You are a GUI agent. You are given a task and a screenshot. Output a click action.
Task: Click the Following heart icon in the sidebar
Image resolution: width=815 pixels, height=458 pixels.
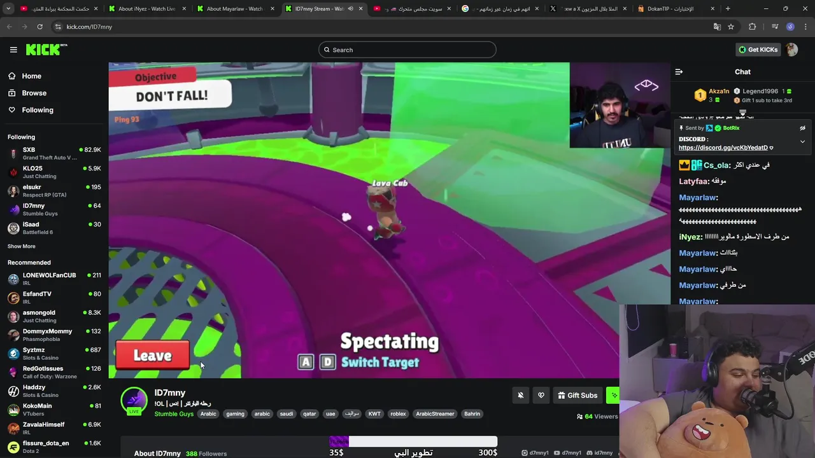coord(12,110)
